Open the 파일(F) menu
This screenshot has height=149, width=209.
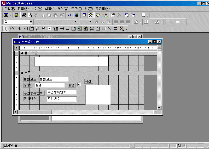pyautogui.click(x=10, y=9)
